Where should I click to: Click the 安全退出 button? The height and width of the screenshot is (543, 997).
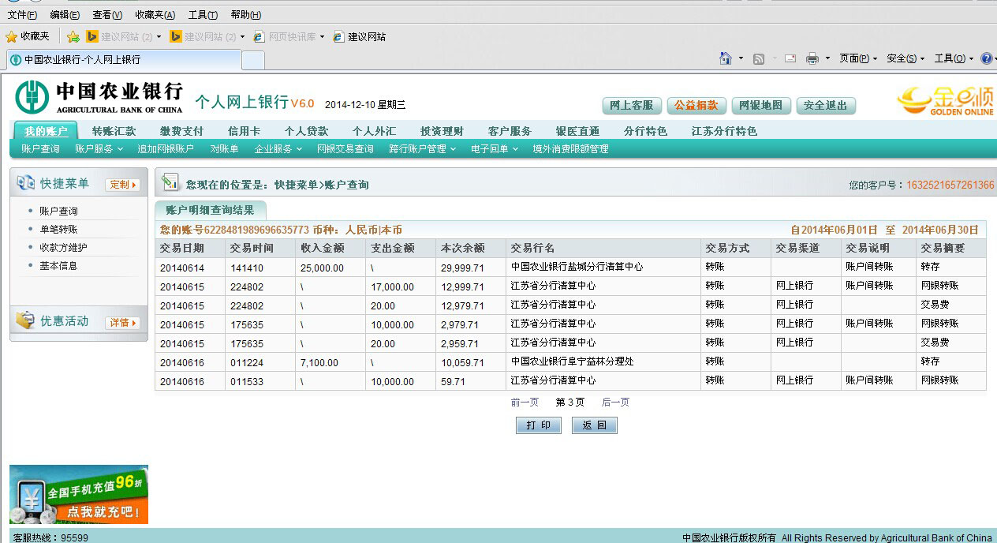[x=826, y=106]
